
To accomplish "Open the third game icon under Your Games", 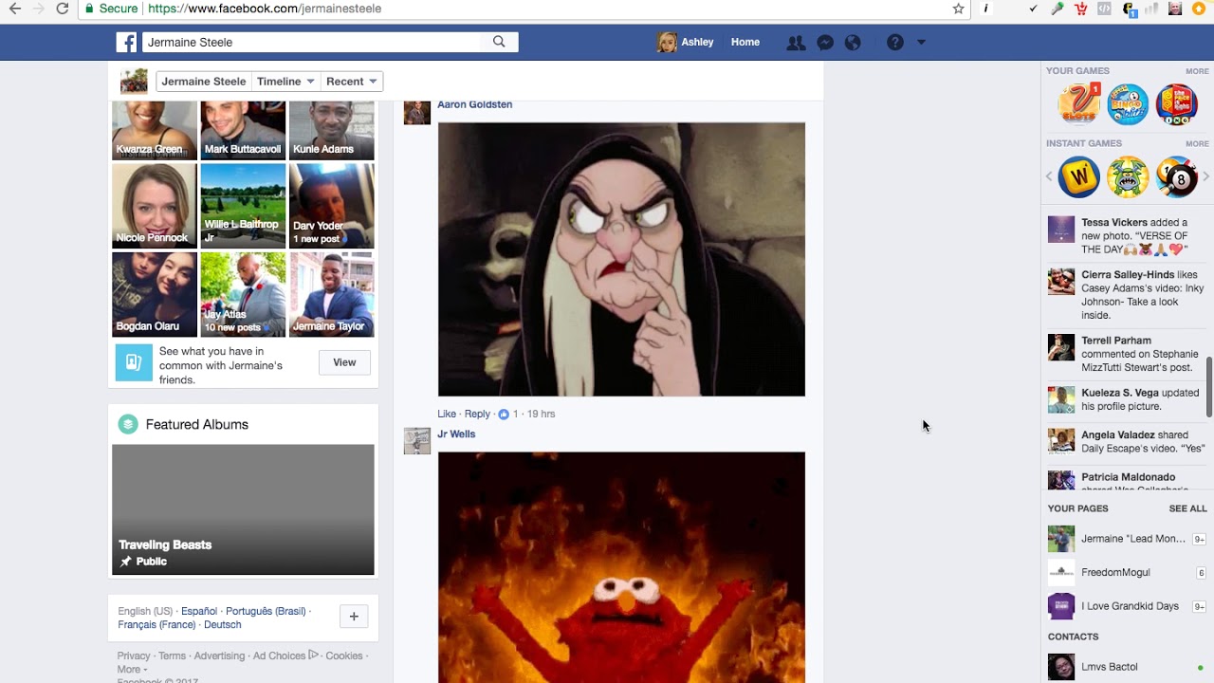I will (1177, 104).
